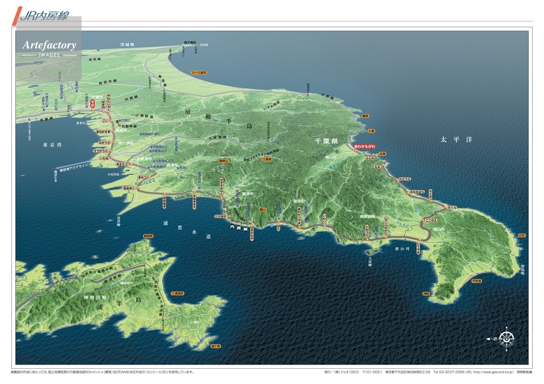Click the 九十九里浜 orange place label
The height and width of the screenshot is (384, 544).
pyautogui.click(x=199, y=72)
